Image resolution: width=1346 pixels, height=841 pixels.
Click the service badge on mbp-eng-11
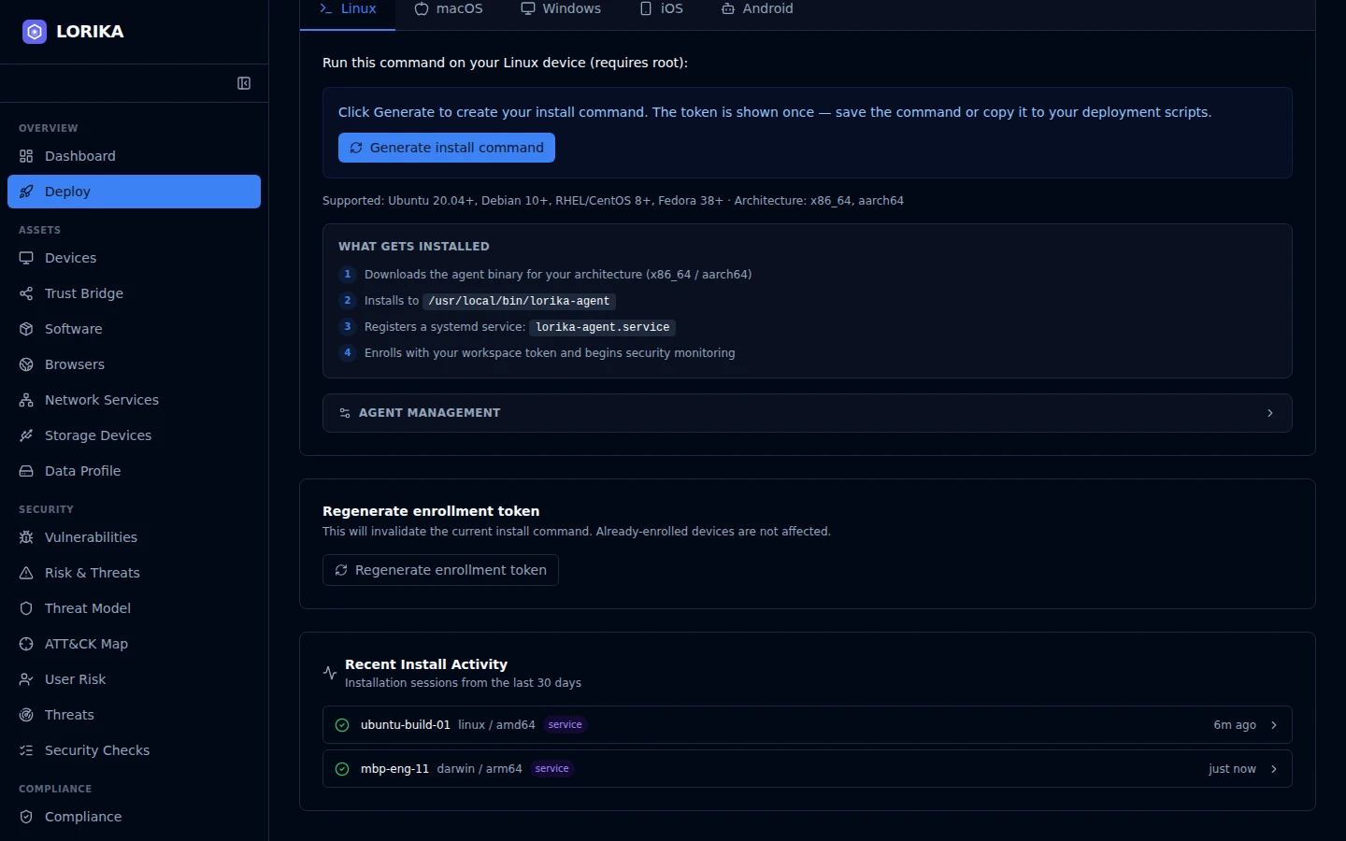click(x=551, y=769)
